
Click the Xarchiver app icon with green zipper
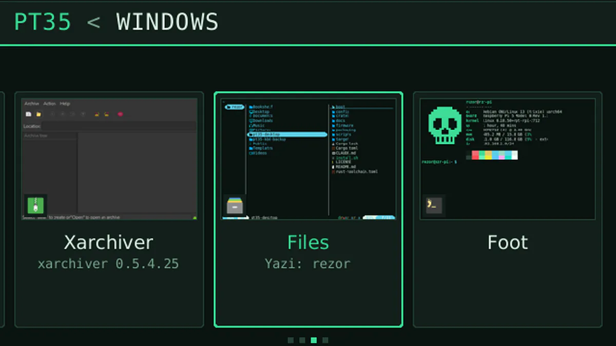click(x=36, y=205)
